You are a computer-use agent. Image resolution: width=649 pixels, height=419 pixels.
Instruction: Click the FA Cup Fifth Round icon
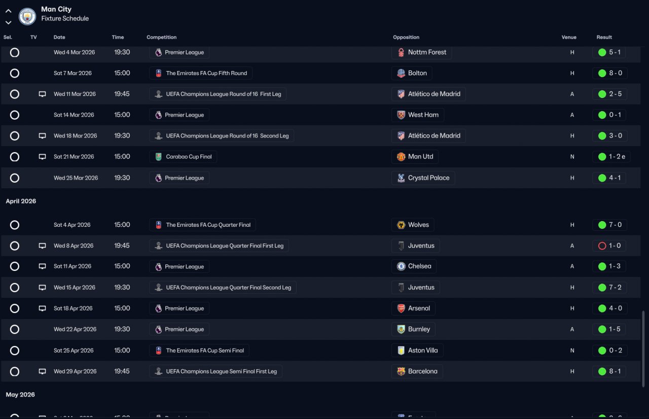pos(159,73)
